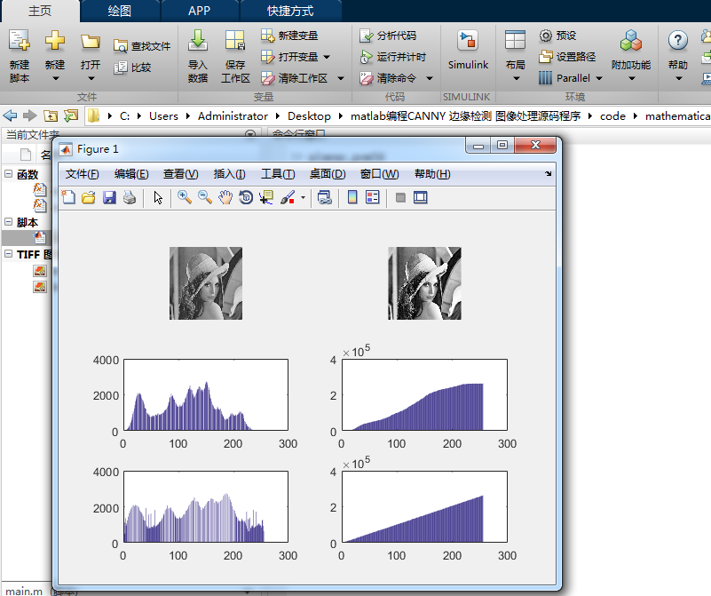
Task: Click the Save Figure floppy icon
Action: [x=109, y=197]
